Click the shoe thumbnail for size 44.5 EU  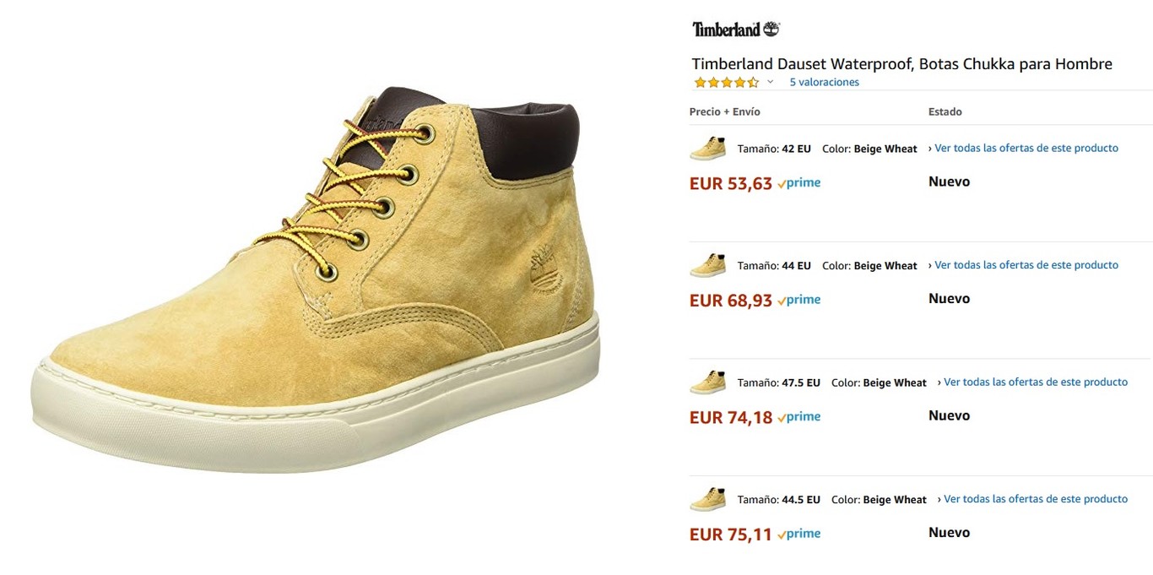coord(707,499)
